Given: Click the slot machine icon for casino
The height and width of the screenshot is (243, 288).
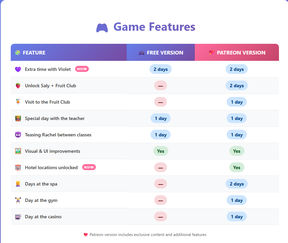Looking at the screenshot, I should 18,217.
